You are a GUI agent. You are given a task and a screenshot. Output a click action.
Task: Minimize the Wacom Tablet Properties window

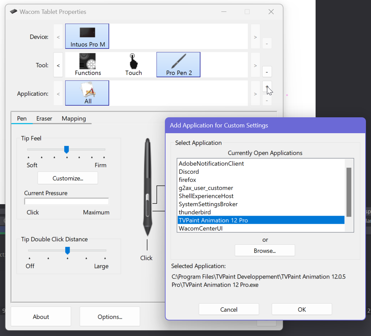tap(224, 11)
